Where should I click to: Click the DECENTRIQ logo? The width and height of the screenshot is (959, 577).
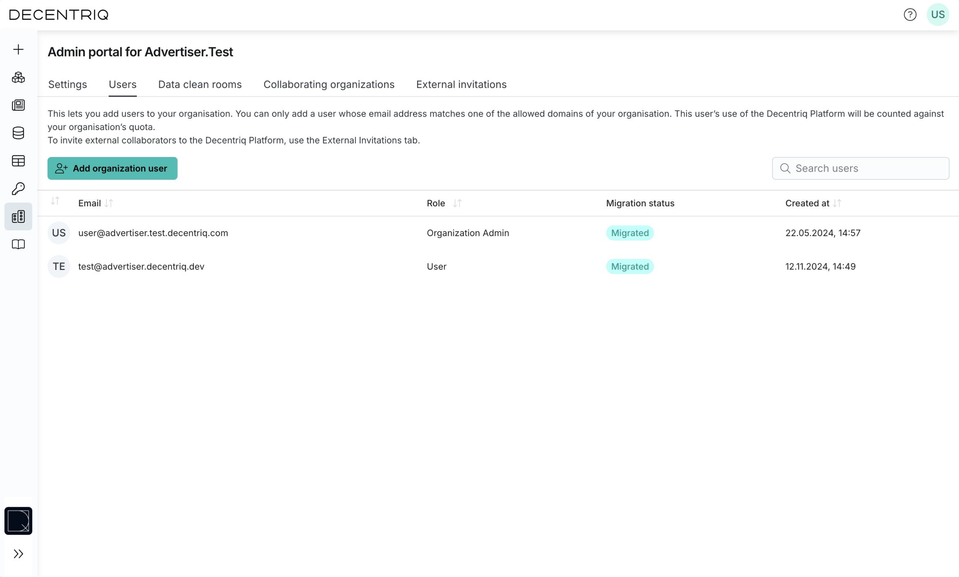point(59,15)
